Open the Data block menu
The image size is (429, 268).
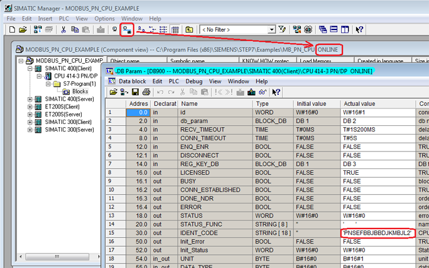(x=132, y=81)
